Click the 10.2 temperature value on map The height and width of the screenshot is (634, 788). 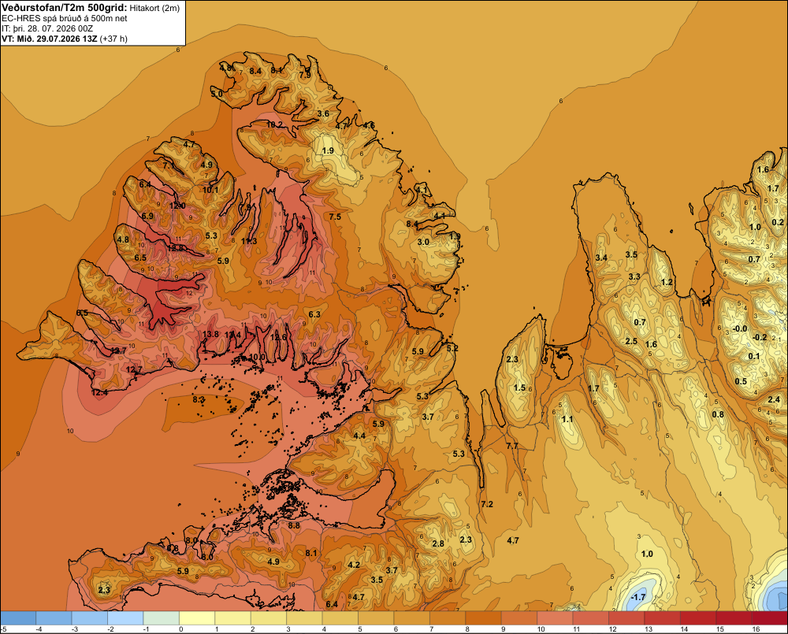pyautogui.click(x=274, y=124)
